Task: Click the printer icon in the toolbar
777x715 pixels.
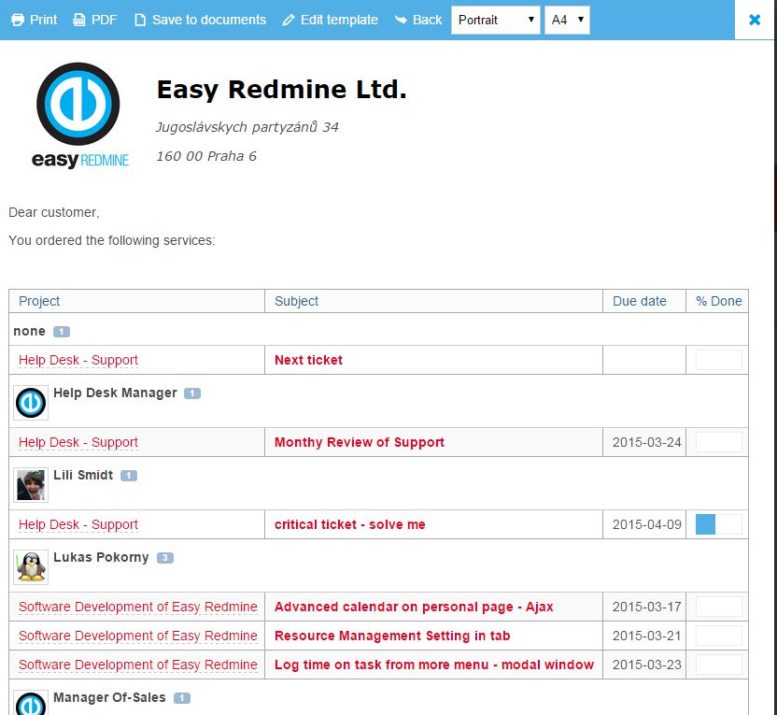Action: pyautogui.click(x=18, y=20)
